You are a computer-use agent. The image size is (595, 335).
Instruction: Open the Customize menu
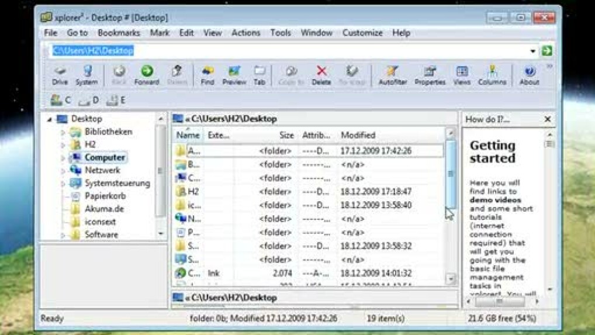click(362, 33)
